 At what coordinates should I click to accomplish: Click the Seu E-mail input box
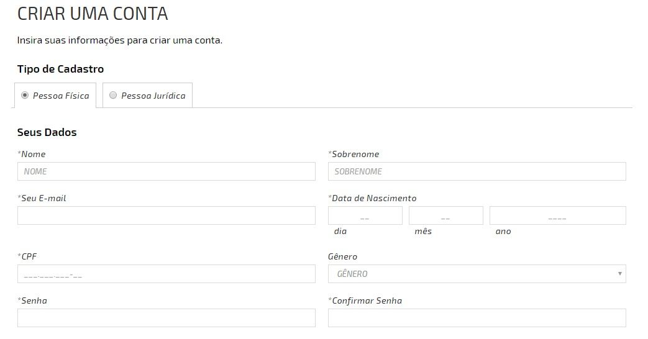click(167, 215)
